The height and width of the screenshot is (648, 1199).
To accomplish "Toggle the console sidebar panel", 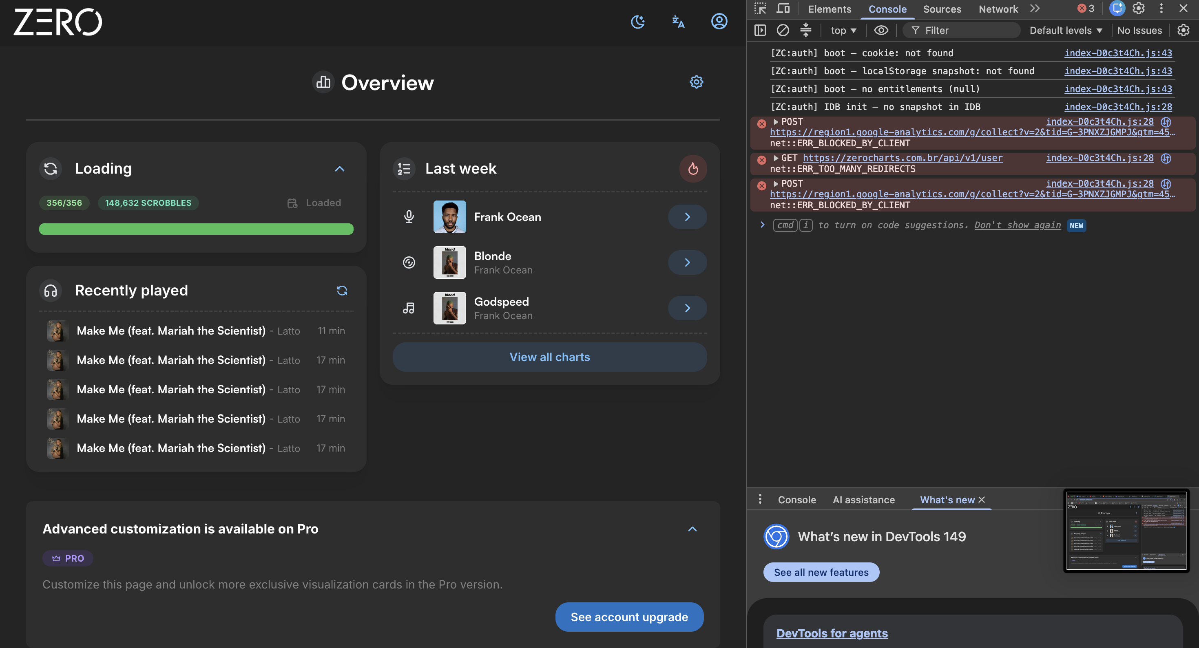I will point(760,30).
